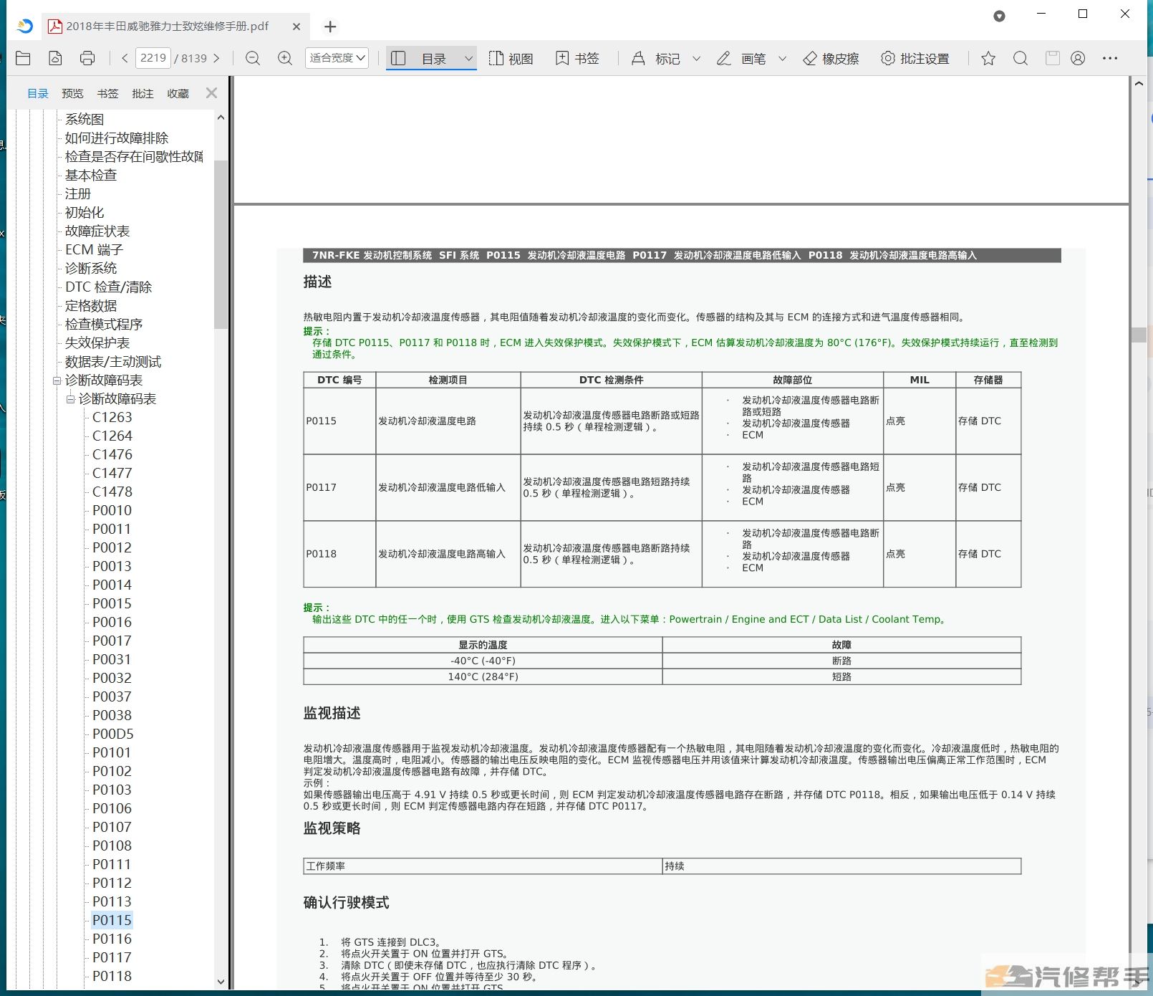1153x996 pixels.
Task: Click the app logo icon in title bar
Action: pos(25,26)
